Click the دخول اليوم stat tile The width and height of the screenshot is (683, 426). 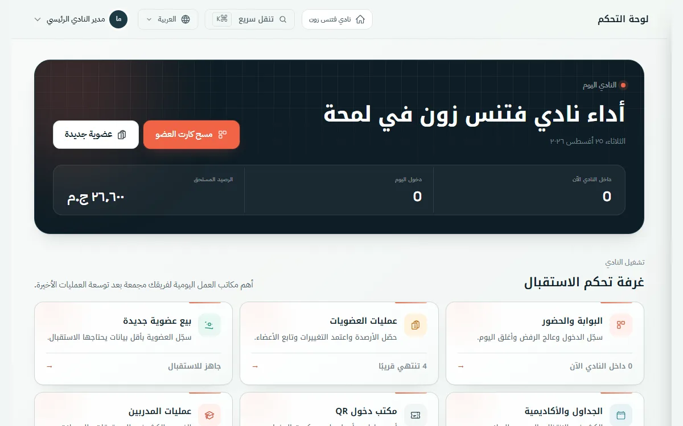pos(339,190)
